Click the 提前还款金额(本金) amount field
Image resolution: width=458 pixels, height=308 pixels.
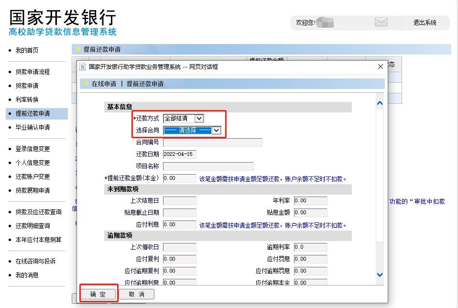(x=179, y=178)
